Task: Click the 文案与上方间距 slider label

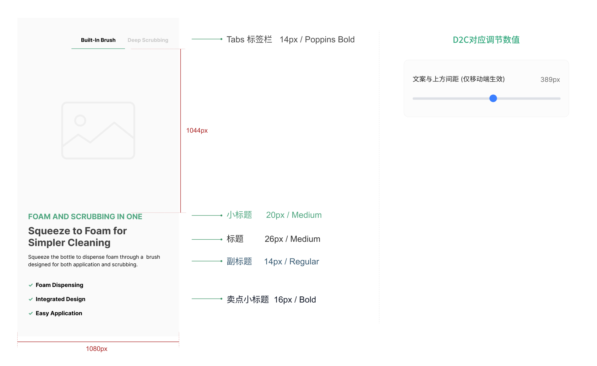Action: pos(459,79)
